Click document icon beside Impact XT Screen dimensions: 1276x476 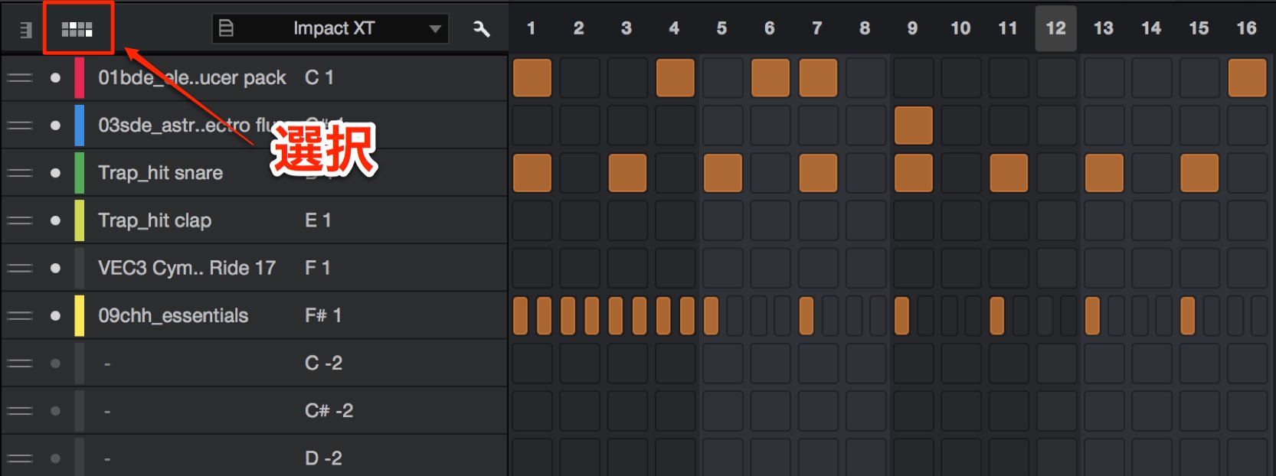pyautogui.click(x=226, y=28)
